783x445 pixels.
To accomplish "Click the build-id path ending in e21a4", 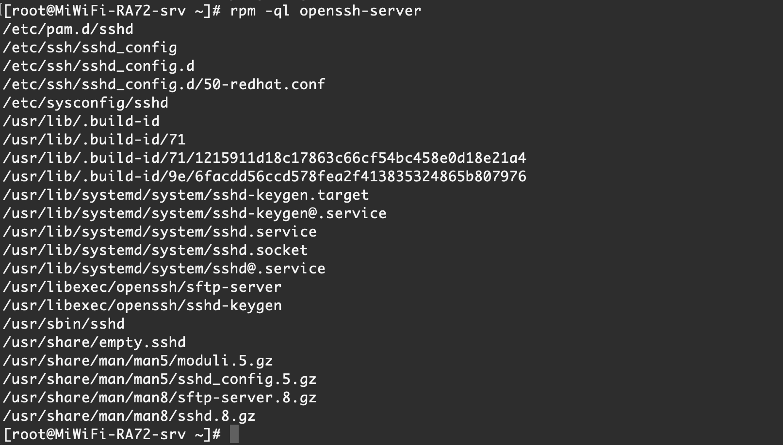I will pos(264,158).
